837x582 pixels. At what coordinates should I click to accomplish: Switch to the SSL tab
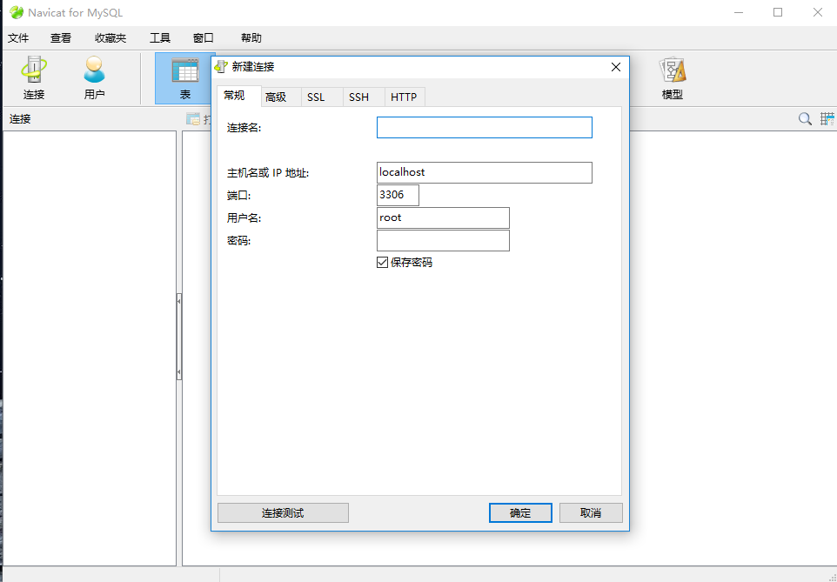318,97
